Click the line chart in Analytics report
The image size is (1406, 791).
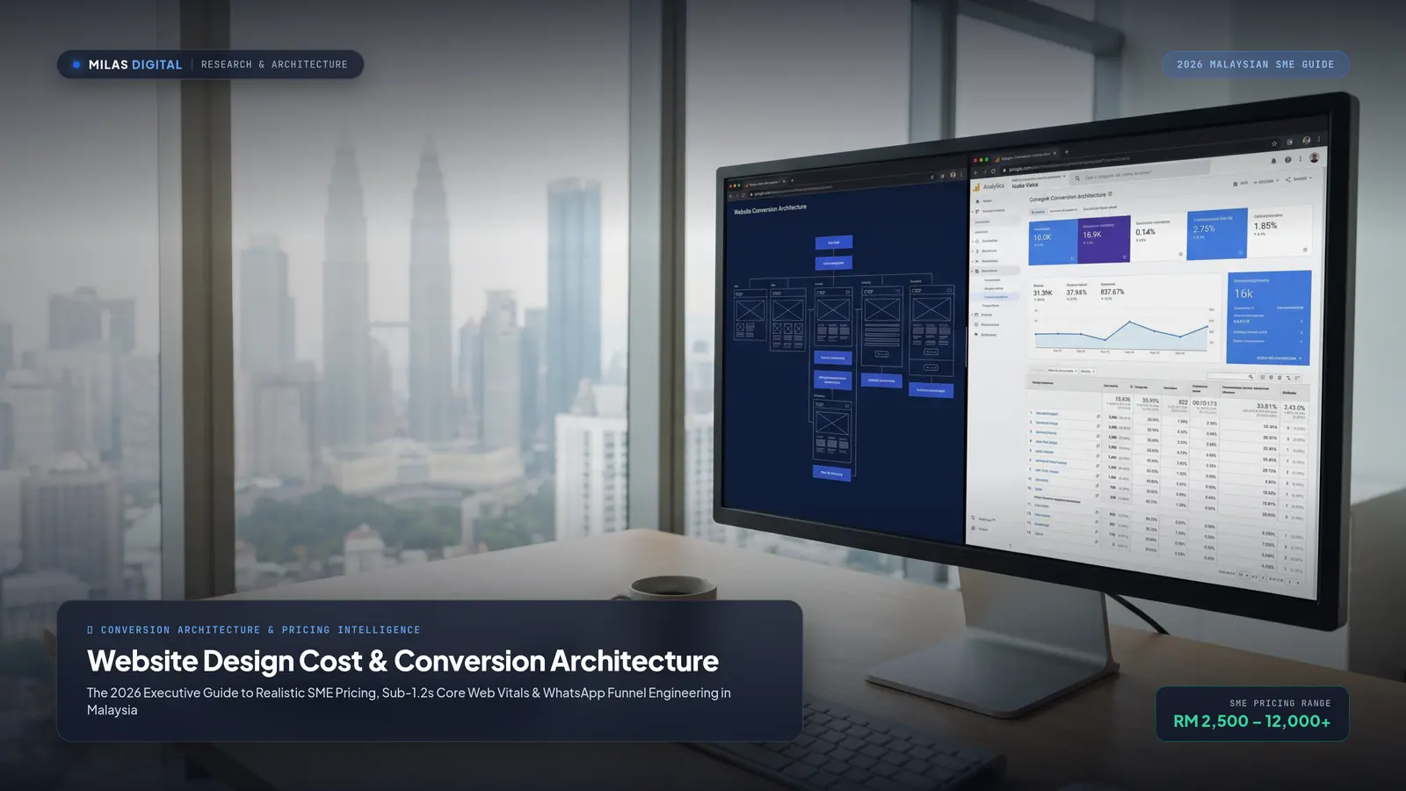tap(1122, 334)
